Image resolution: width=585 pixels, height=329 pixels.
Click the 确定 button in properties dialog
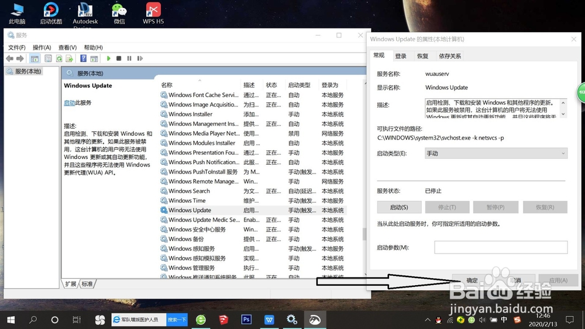472,280
